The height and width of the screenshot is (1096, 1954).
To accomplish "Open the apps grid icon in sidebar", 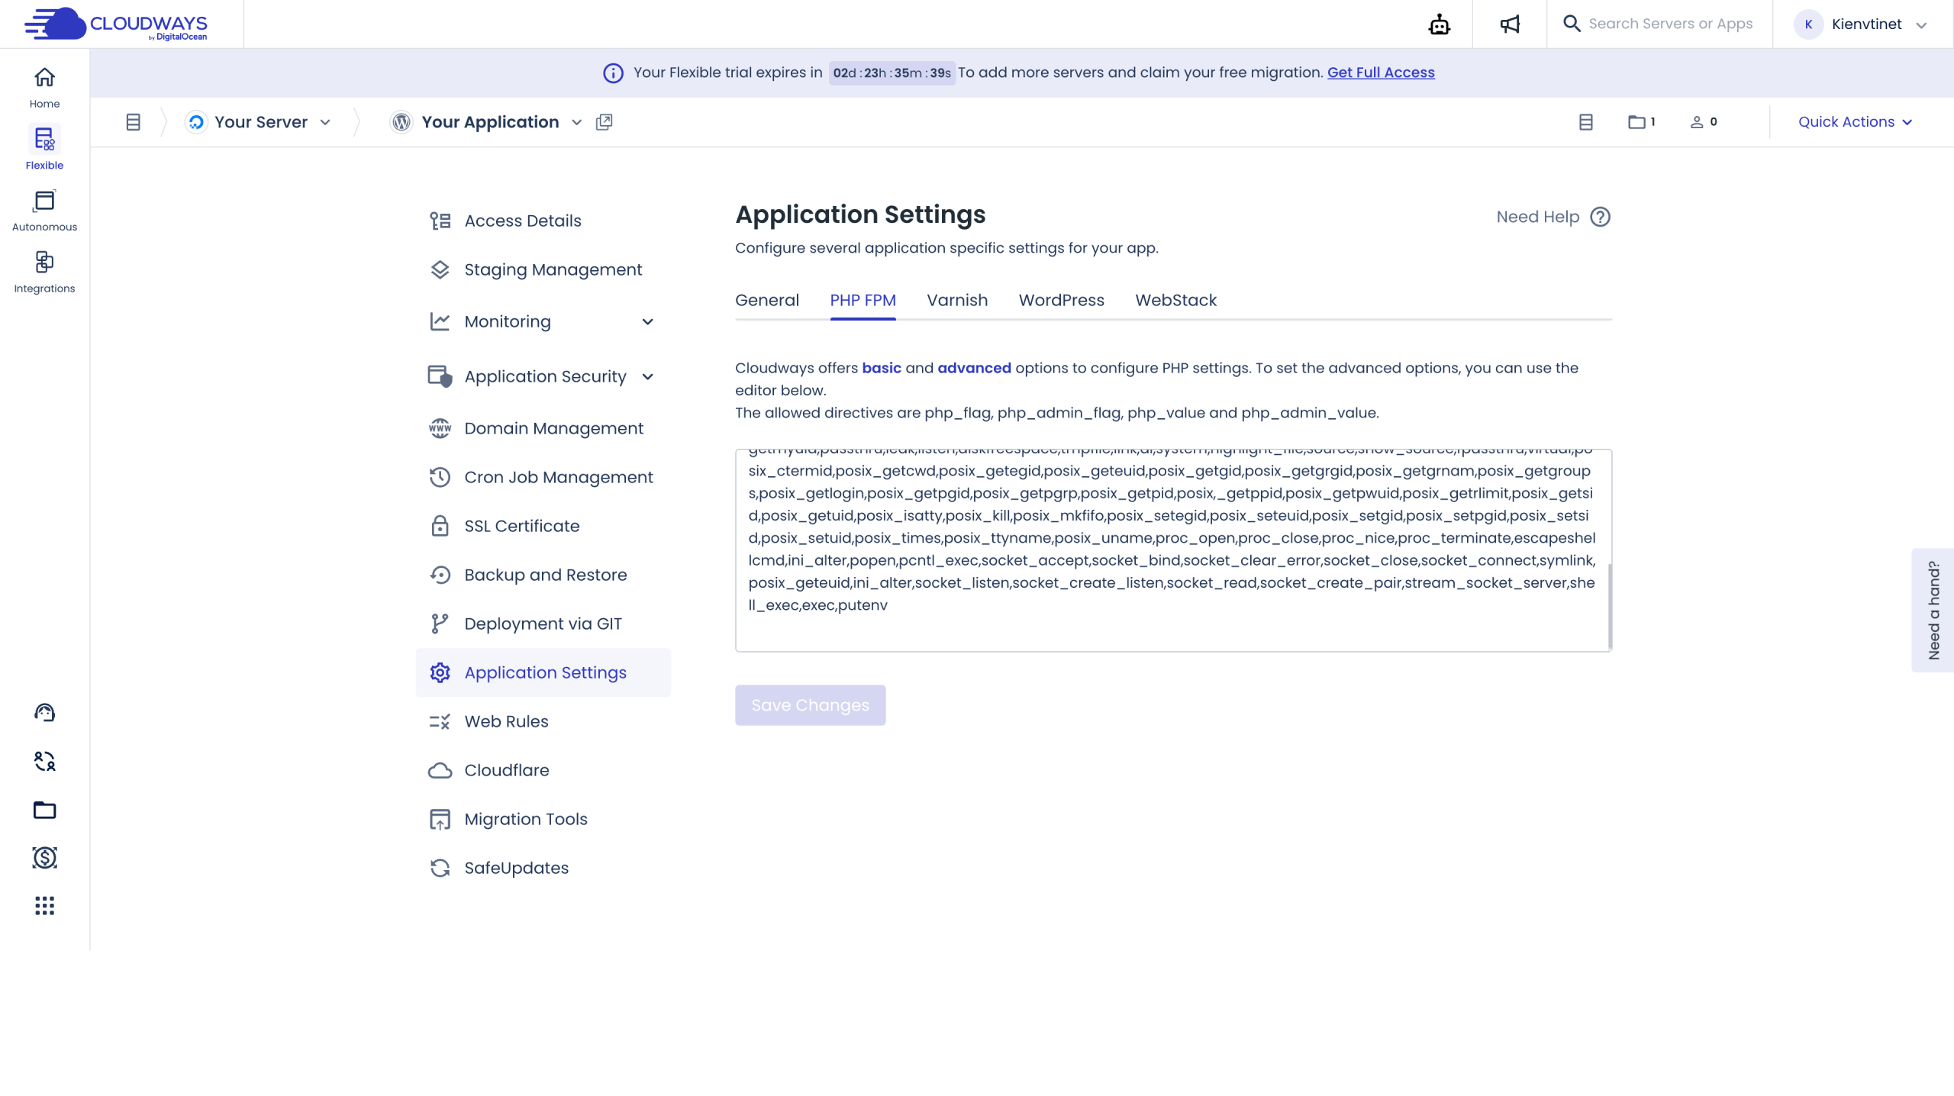I will coord(44,906).
